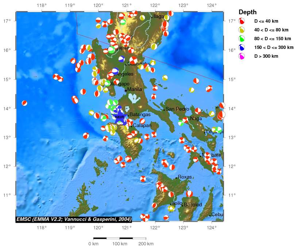
Task: Click the magenta D > 300 km legend symbol
Action: point(242,56)
